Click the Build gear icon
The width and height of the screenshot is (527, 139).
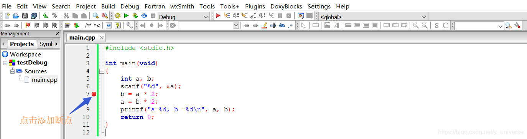117,16
